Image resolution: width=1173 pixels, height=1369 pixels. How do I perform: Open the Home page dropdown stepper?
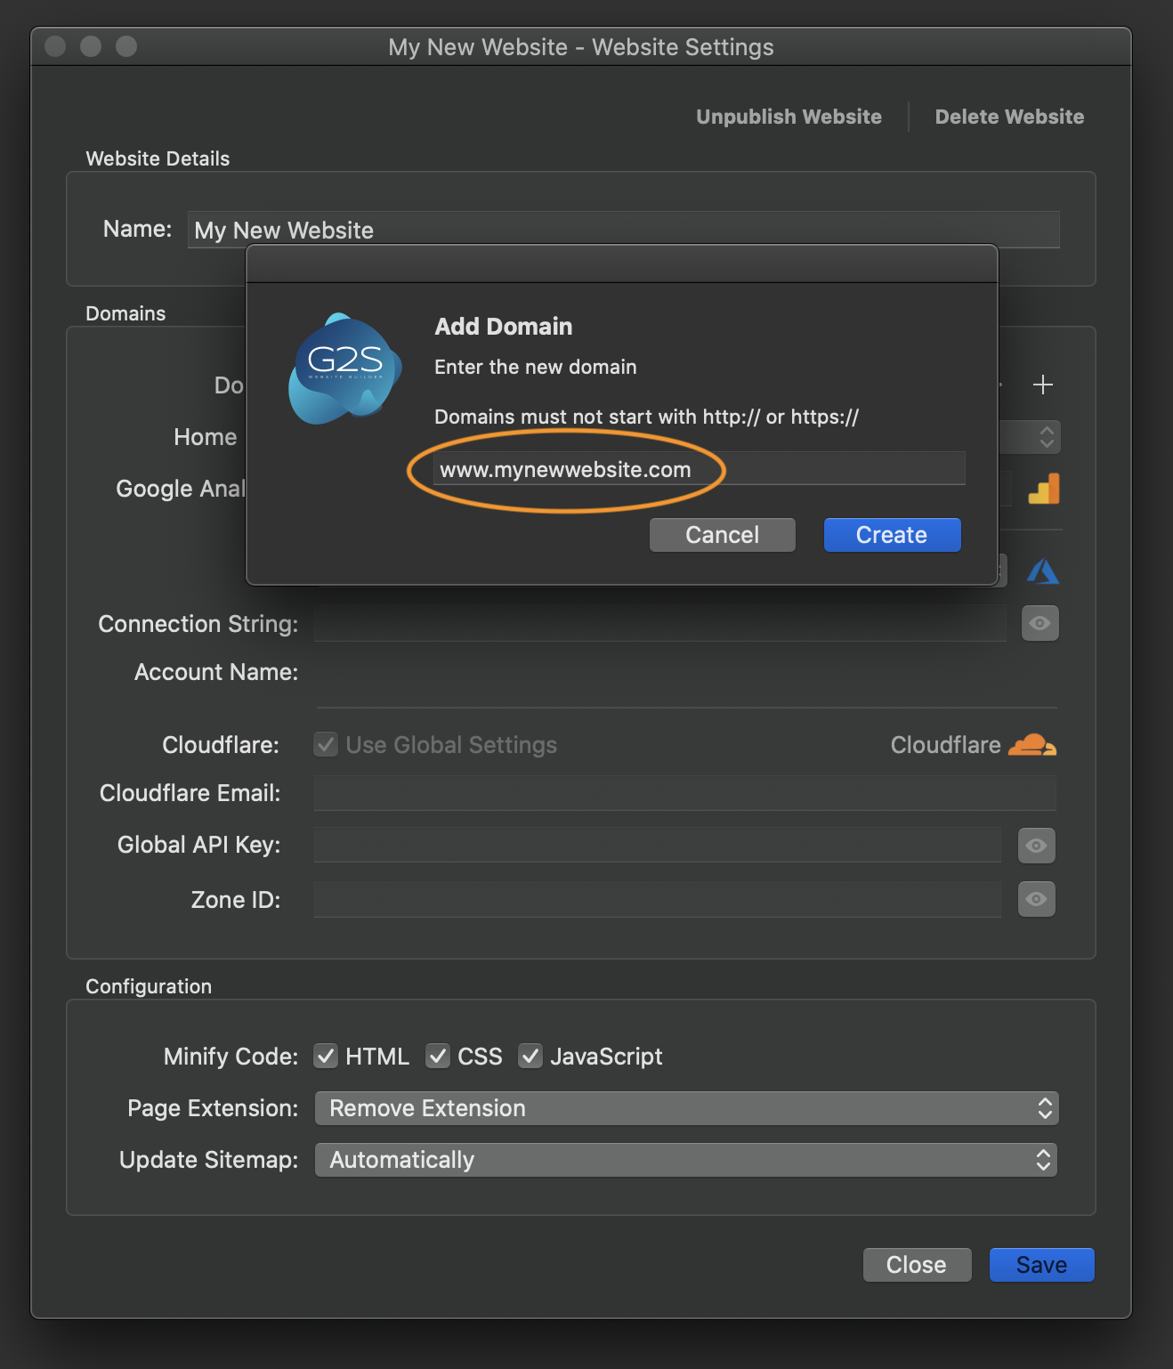[x=1047, y=436]
